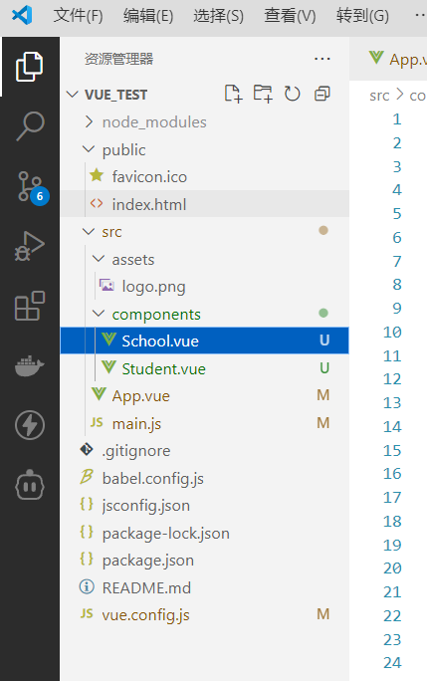Open the Extensions view icon

(30, 306)
